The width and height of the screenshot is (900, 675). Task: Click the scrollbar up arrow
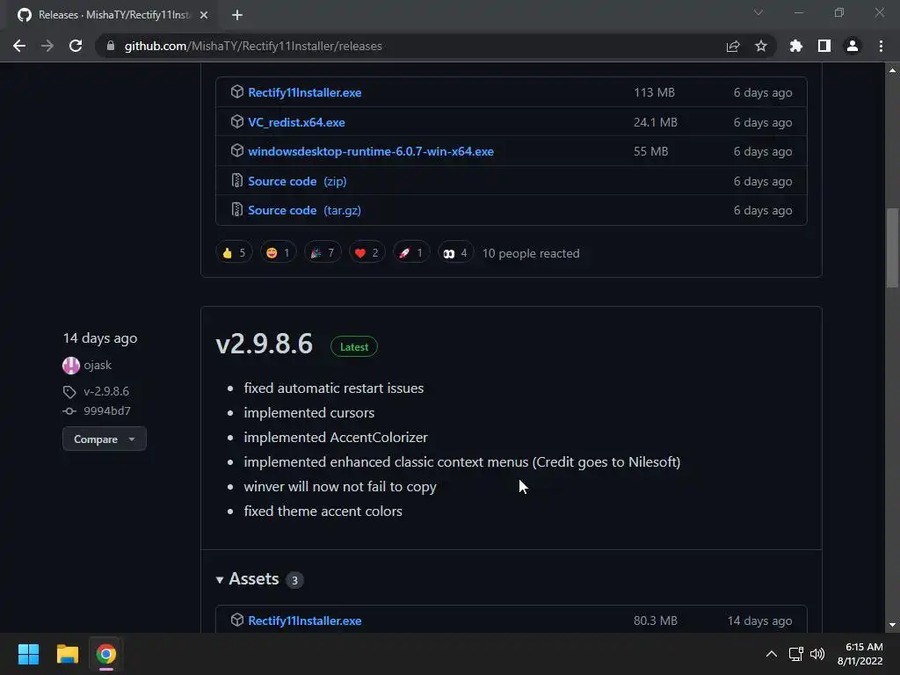(892, 70)
